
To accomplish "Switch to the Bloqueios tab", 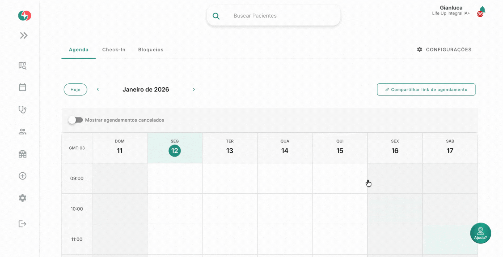I will tap(151, 50).
